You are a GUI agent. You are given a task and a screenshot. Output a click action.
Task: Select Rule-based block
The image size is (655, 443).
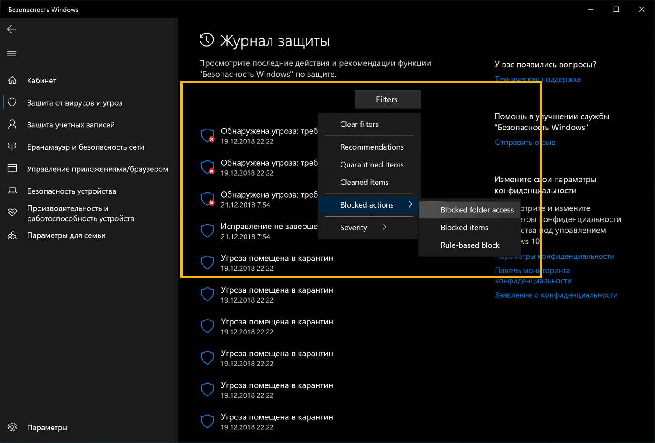[x=469, y=245]
